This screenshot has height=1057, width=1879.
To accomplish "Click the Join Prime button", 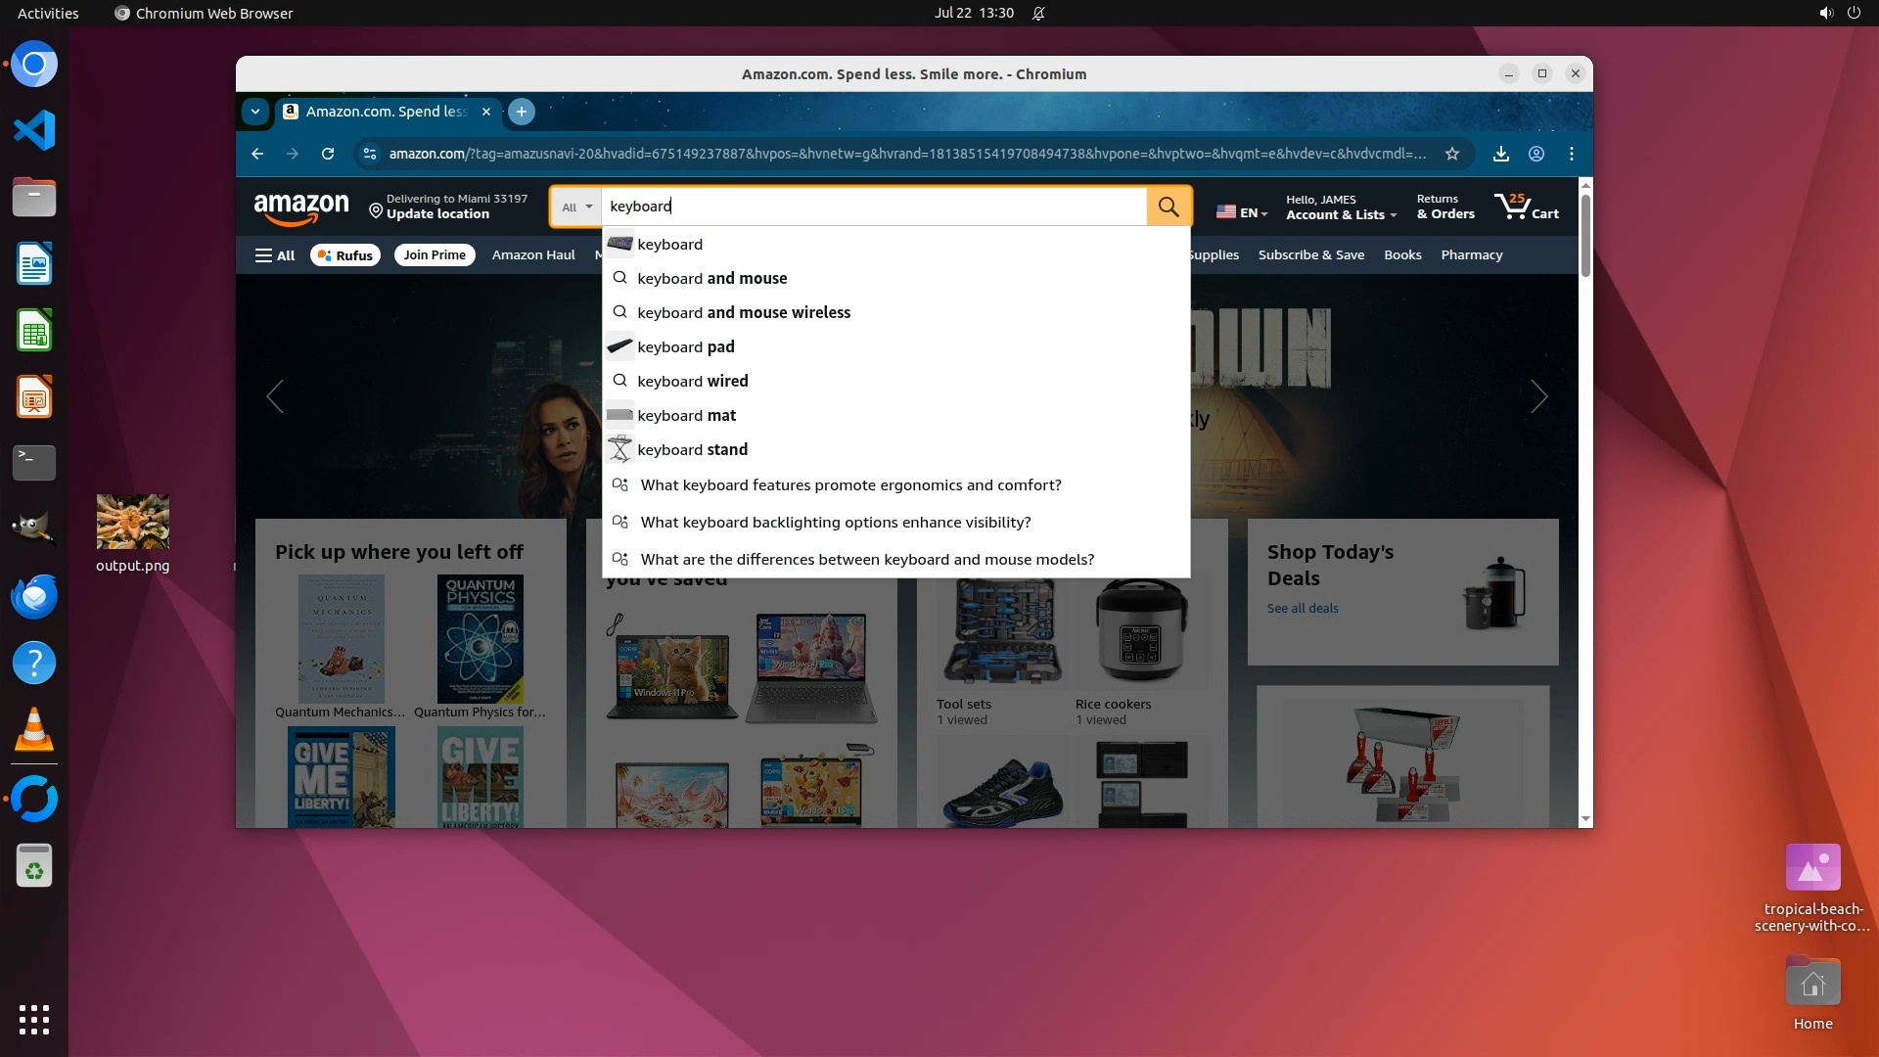I will (434, 255).
